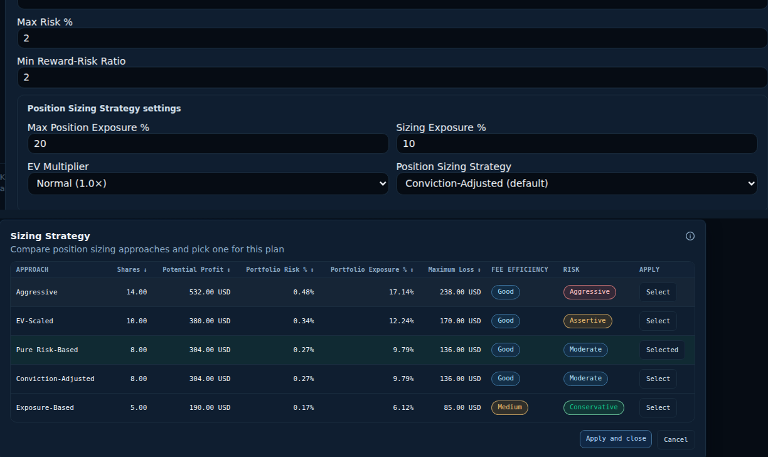Screen dimensions: 768x457
Task: Open the Sizing Strategy info icon
Action: [690, 236]
